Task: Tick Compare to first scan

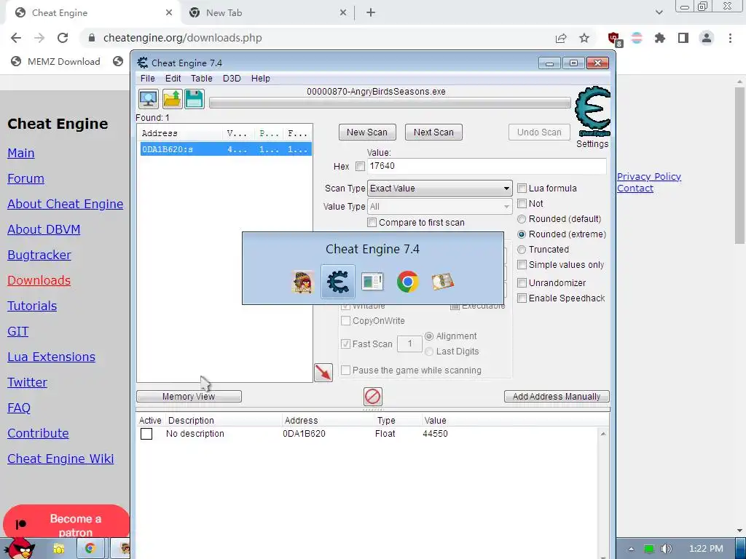Action: (372, 223)
